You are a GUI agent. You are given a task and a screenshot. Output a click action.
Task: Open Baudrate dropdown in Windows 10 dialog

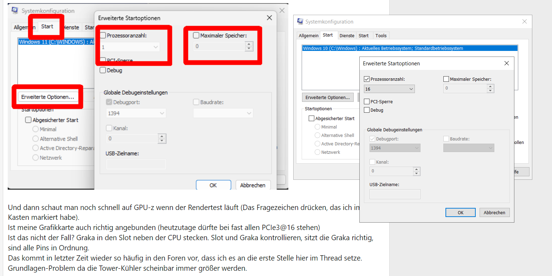click(x=469, y=148)
